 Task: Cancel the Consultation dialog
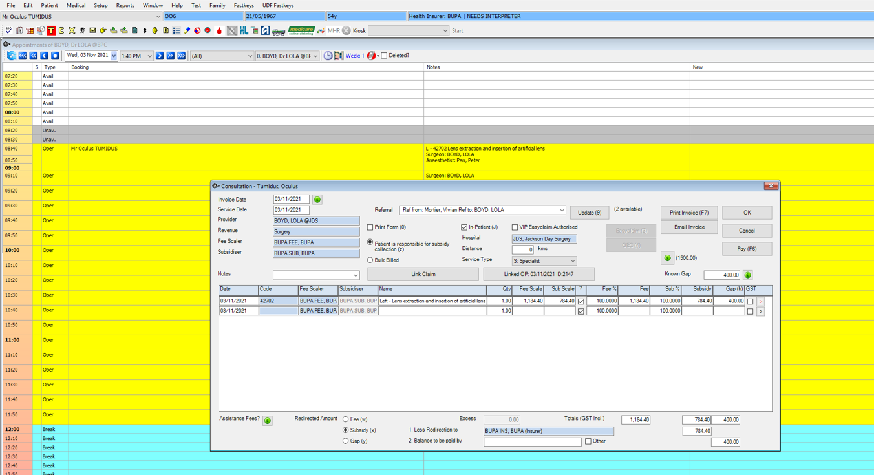point(747,231)
